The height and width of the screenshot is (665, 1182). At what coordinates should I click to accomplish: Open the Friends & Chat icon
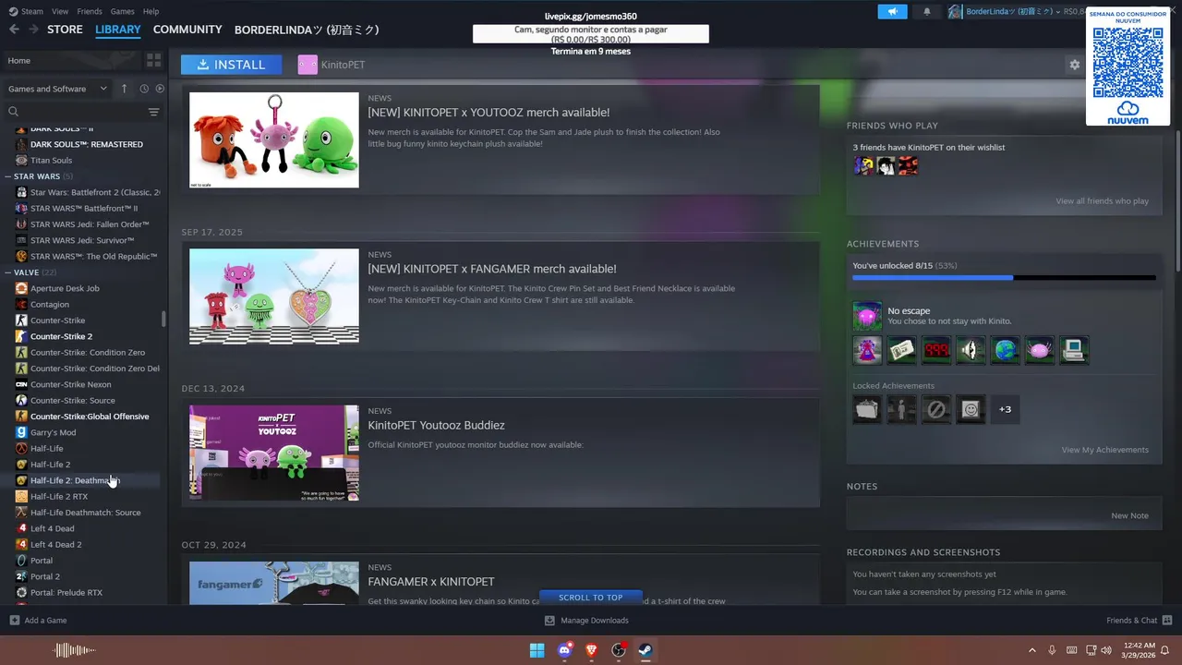[x=1167, y=620]
